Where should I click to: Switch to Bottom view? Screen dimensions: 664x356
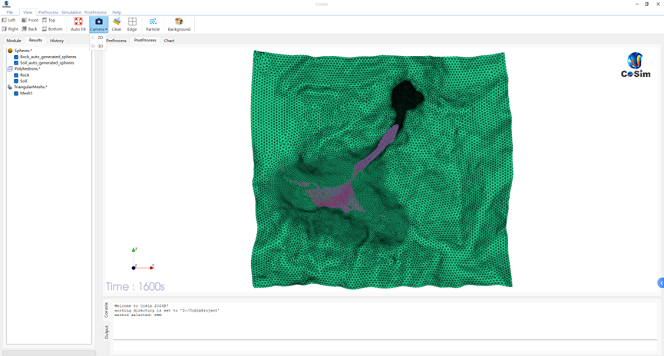[52, 29]
